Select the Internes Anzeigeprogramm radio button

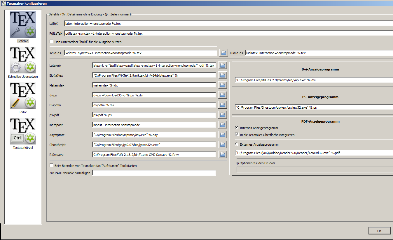point(237,128)
